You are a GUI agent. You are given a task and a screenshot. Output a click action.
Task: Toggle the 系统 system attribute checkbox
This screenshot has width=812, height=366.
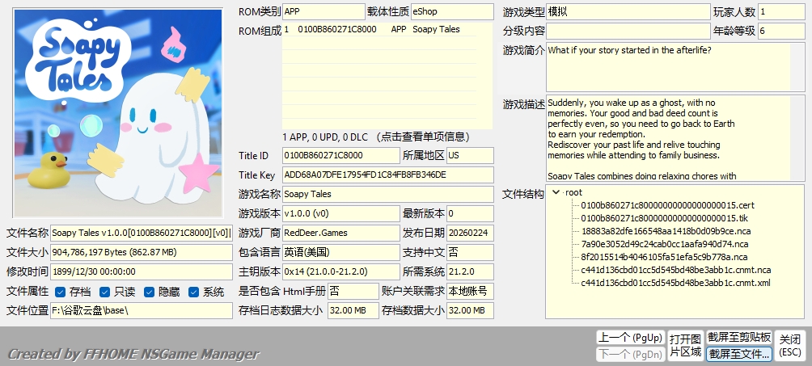[193, 292]
